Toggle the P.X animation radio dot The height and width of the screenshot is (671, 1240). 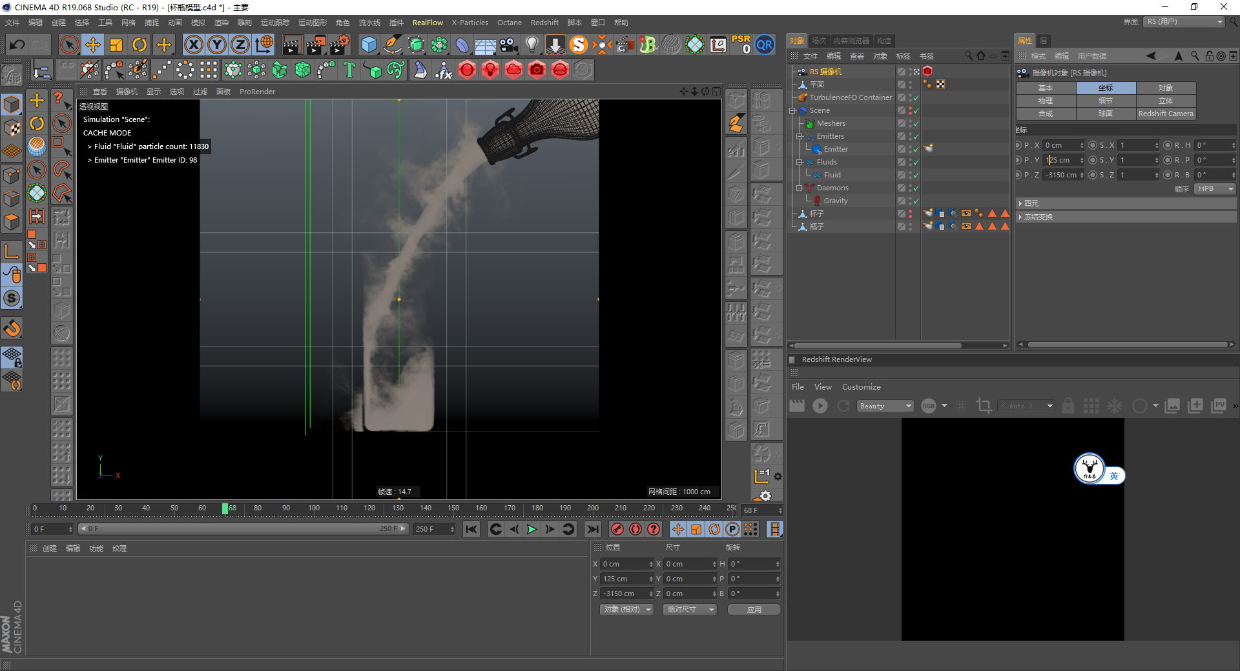click(x=1018, y=146)
